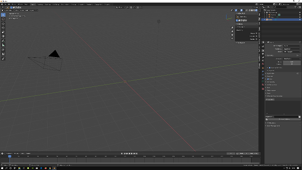Select the Move tool
The height and width of the screenshot is (170, 302).
pos(3,24)
